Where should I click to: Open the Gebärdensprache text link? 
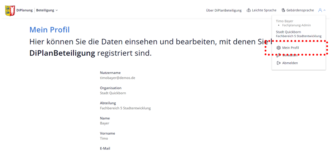(300, 10)
